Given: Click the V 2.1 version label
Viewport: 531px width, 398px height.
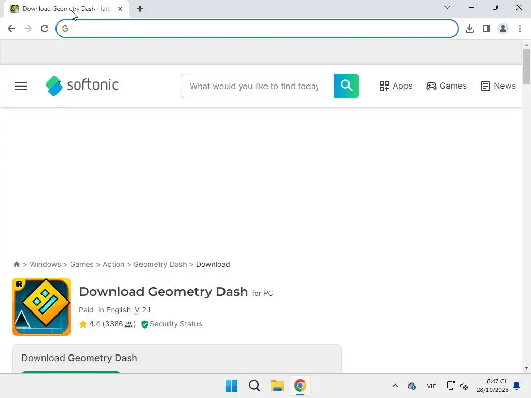Looking at the screenshot, I should tap(143, 310).
